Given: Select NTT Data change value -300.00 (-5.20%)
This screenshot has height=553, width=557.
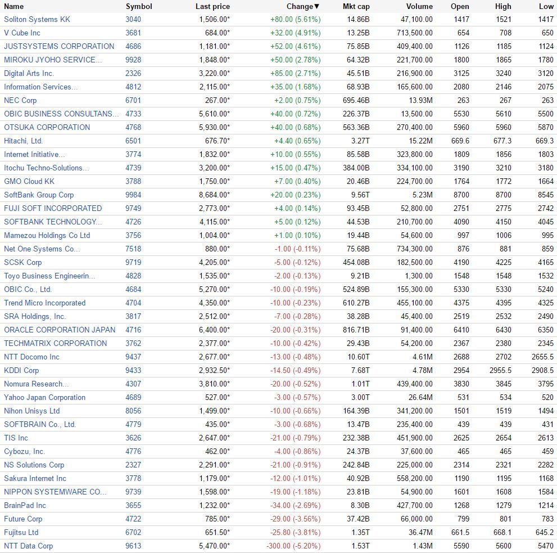Looking at the screenshot, I should coord(293,546).
